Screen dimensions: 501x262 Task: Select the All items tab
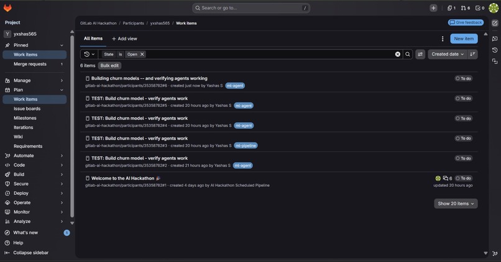point(93,38)
